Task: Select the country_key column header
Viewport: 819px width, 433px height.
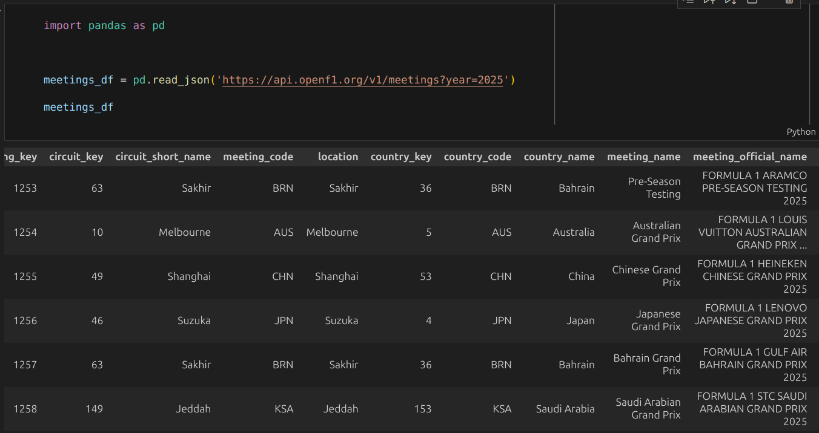Action: coord(401,157)
